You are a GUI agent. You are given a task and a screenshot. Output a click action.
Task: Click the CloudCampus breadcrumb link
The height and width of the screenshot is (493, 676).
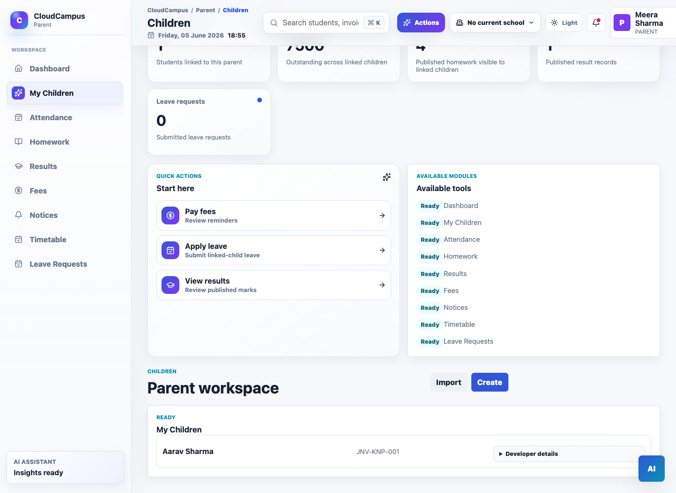tap(168, 10)
